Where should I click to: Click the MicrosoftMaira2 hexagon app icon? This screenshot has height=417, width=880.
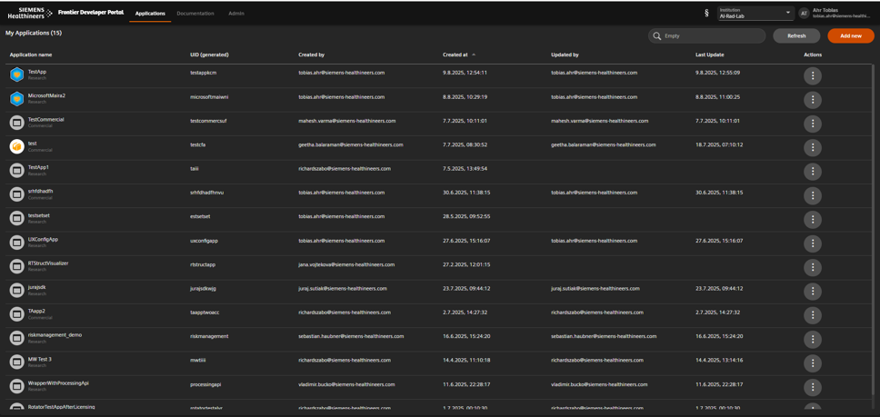coord(17,99)
